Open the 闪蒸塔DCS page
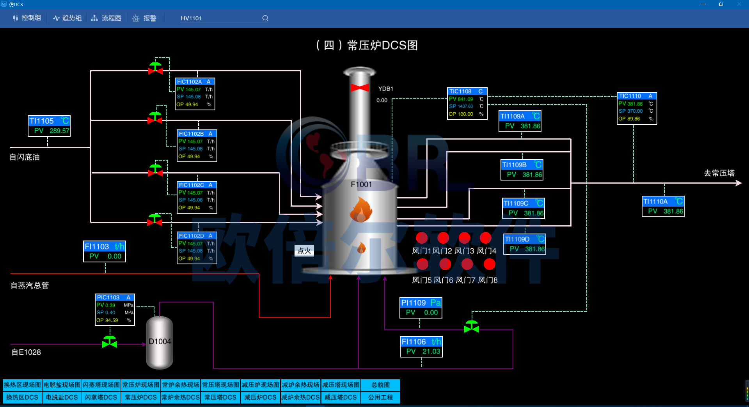The image size is (749, 407). click(101, 397)
